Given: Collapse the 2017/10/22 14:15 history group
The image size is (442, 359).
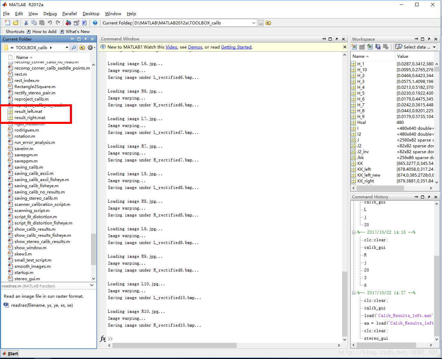Looking at the screenshot, I should coord(353,232).
